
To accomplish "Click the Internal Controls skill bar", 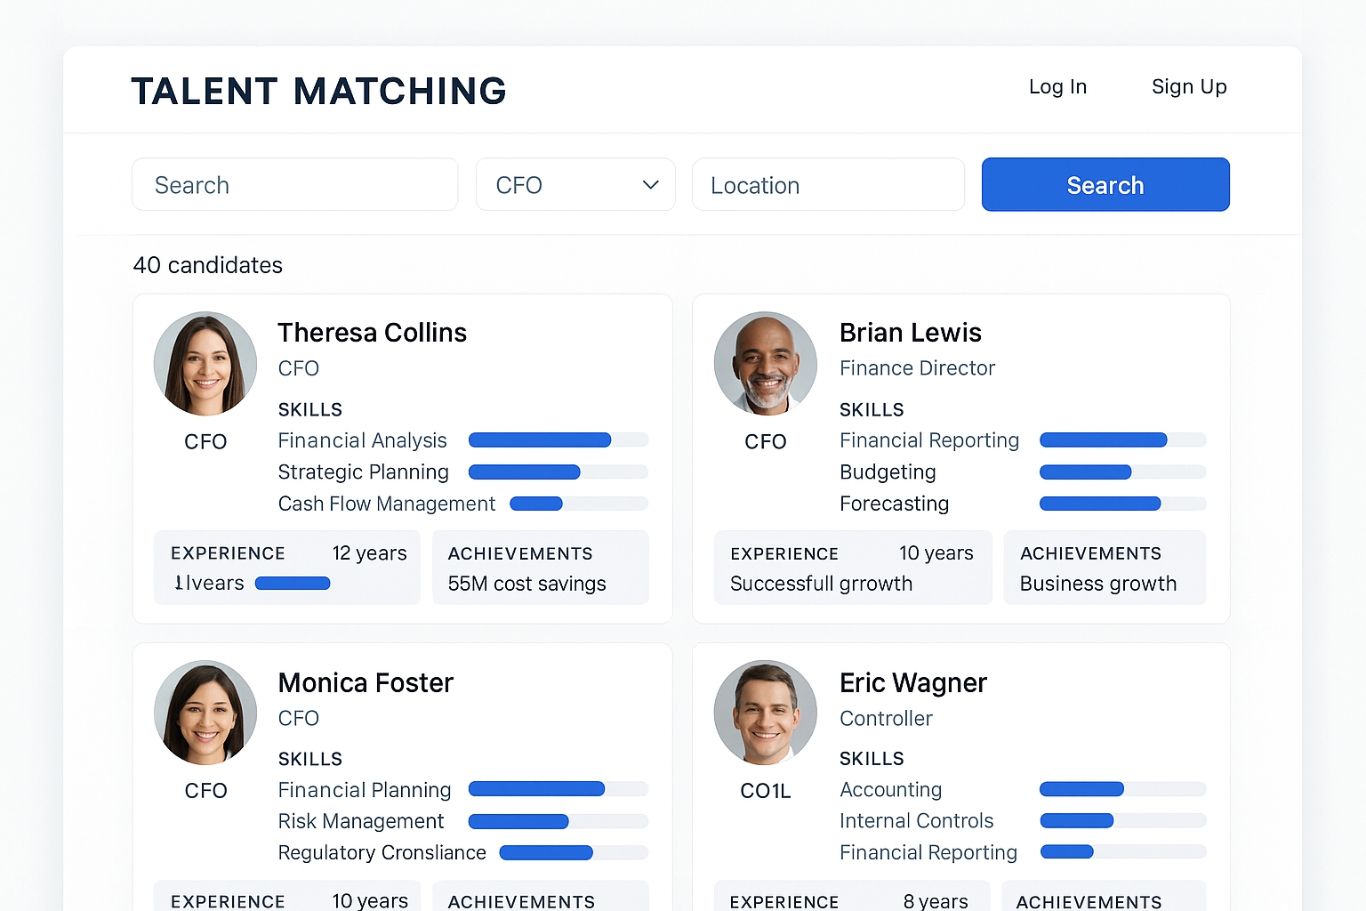I will point(1122,820).
